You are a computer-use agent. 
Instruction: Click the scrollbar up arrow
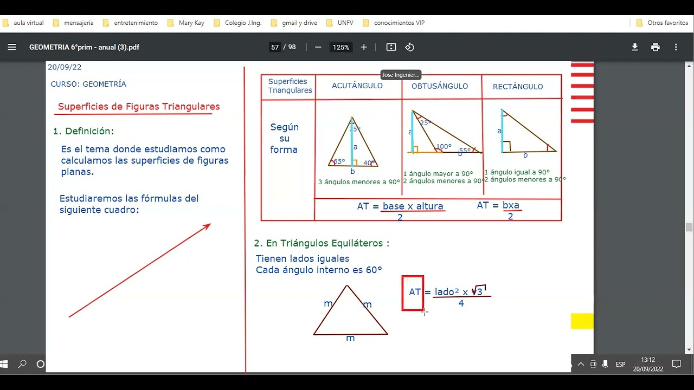(689, 66)
